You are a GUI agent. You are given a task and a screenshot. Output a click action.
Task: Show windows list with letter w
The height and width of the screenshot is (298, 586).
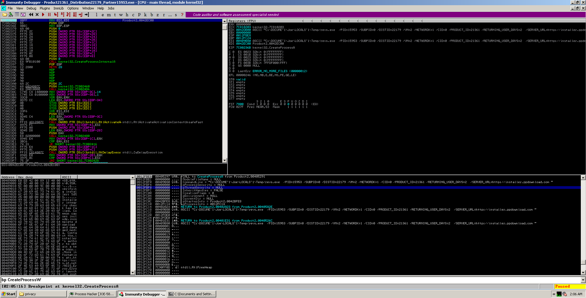[x=121, y=15]
